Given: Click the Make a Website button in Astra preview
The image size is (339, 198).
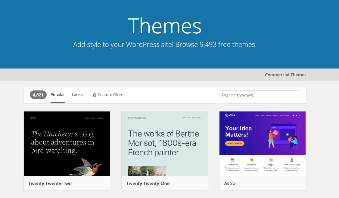Looking at the screenshot, I should click(235, 143).
